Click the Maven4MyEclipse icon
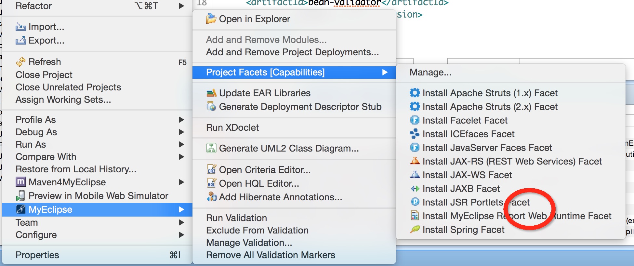The width and height of the screenshot is (634, 266). pyautogui.click(x=21, y=182)
